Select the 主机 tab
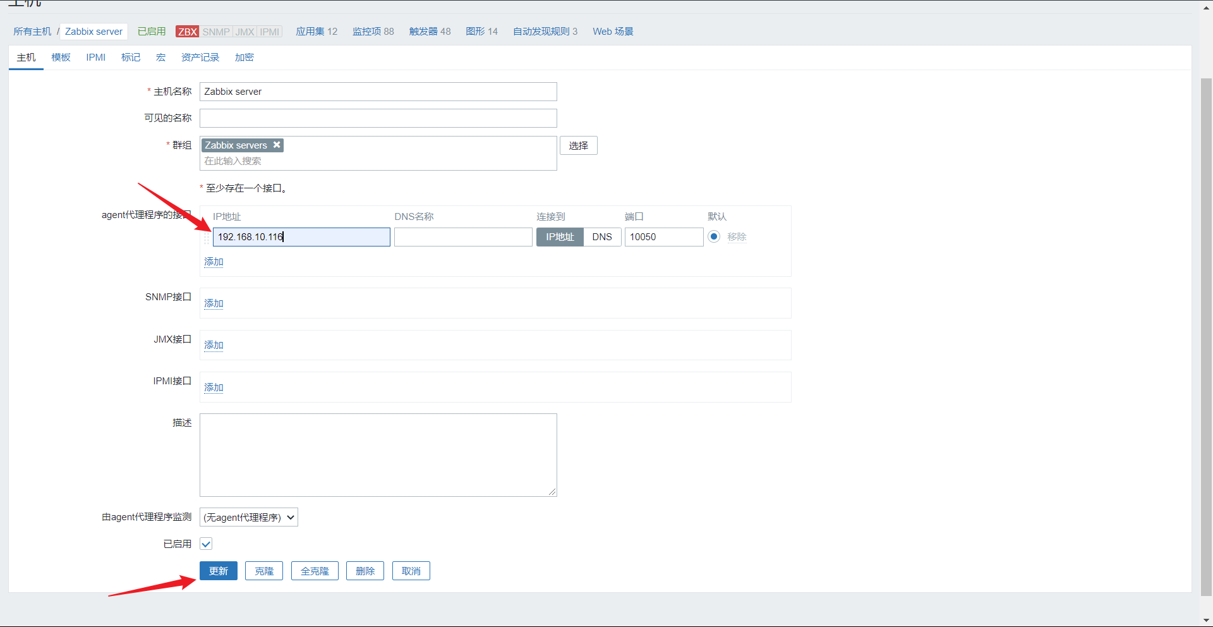This screenshot has width=1213, height=627. click(x=26, y=58)
